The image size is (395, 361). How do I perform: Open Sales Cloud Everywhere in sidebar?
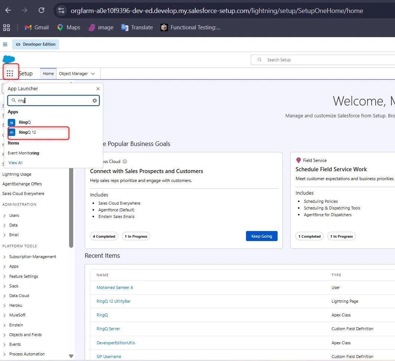click(23, 193)
